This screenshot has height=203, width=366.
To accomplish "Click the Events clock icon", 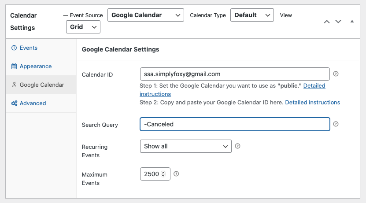I will 14,48.
